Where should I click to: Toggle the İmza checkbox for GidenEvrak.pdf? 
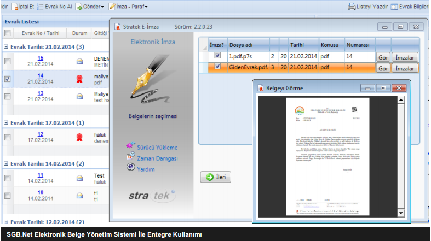[x=217, y=67]
